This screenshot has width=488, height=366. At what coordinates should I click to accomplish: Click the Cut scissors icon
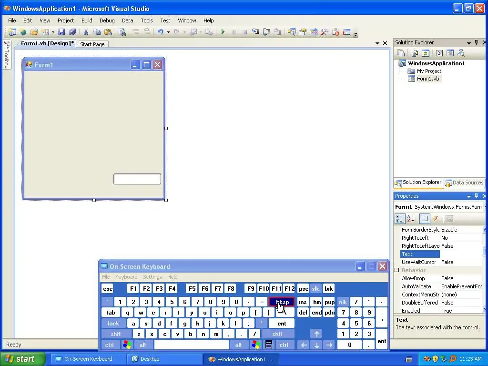pyautogui.click(x=86, y=32)
